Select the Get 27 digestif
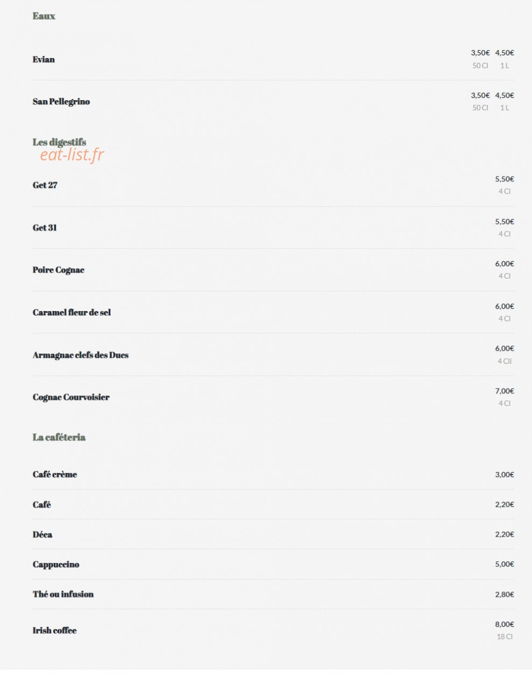This screenshot has height=677, width=532. 45,185
